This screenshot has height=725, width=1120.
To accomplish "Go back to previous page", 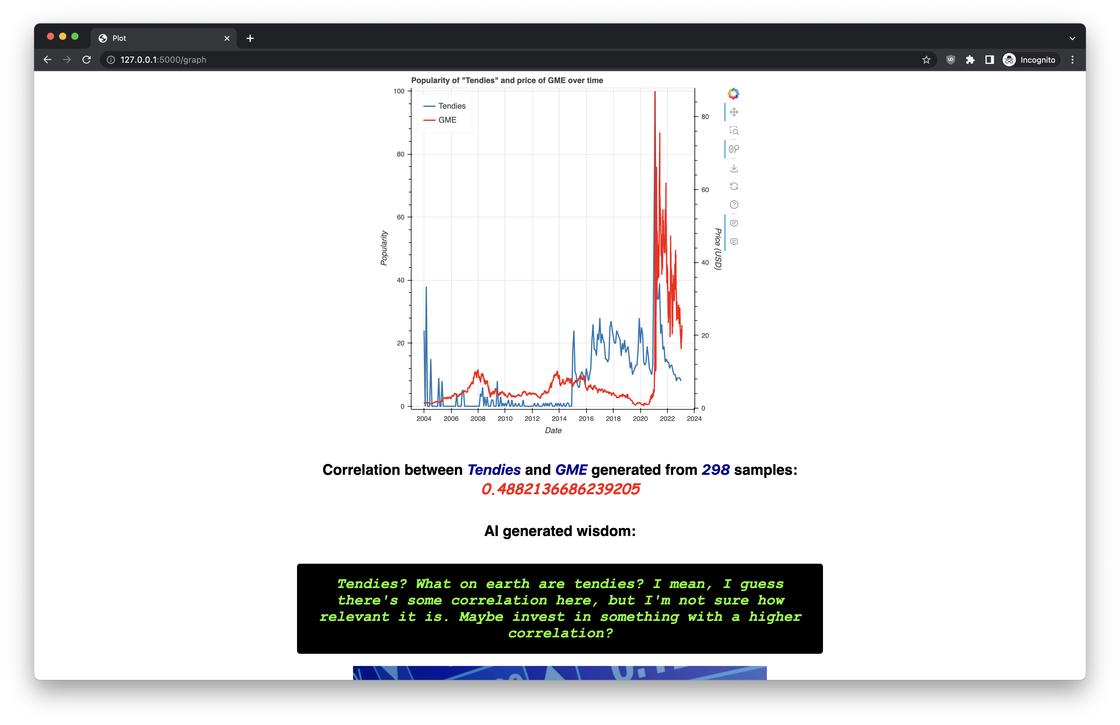I will click(47, 60).
